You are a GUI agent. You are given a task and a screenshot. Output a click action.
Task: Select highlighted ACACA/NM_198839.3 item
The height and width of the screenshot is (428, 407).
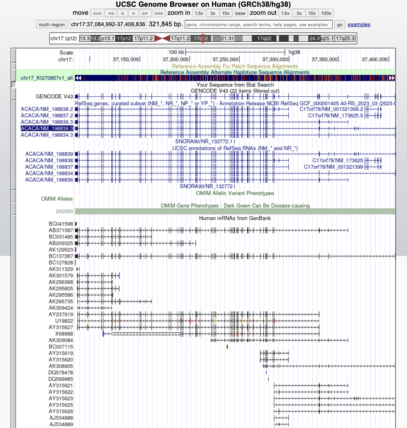(x=47, y=129)
